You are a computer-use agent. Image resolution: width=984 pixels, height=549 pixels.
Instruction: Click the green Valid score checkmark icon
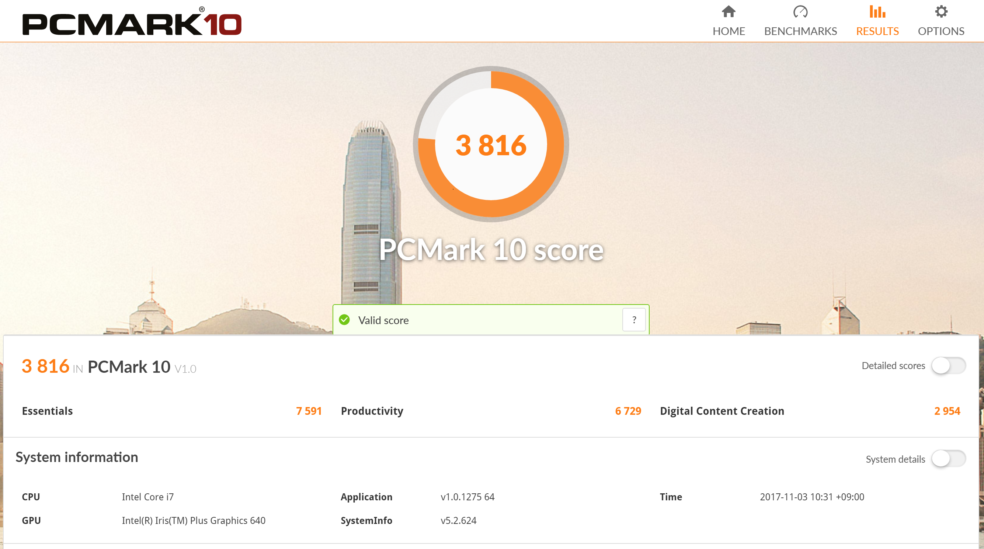coord(344,320)
